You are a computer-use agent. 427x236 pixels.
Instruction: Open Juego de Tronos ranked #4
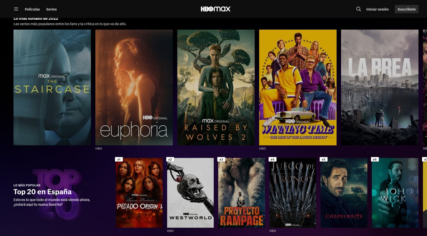pyautogui.click(x=293, y=192)
